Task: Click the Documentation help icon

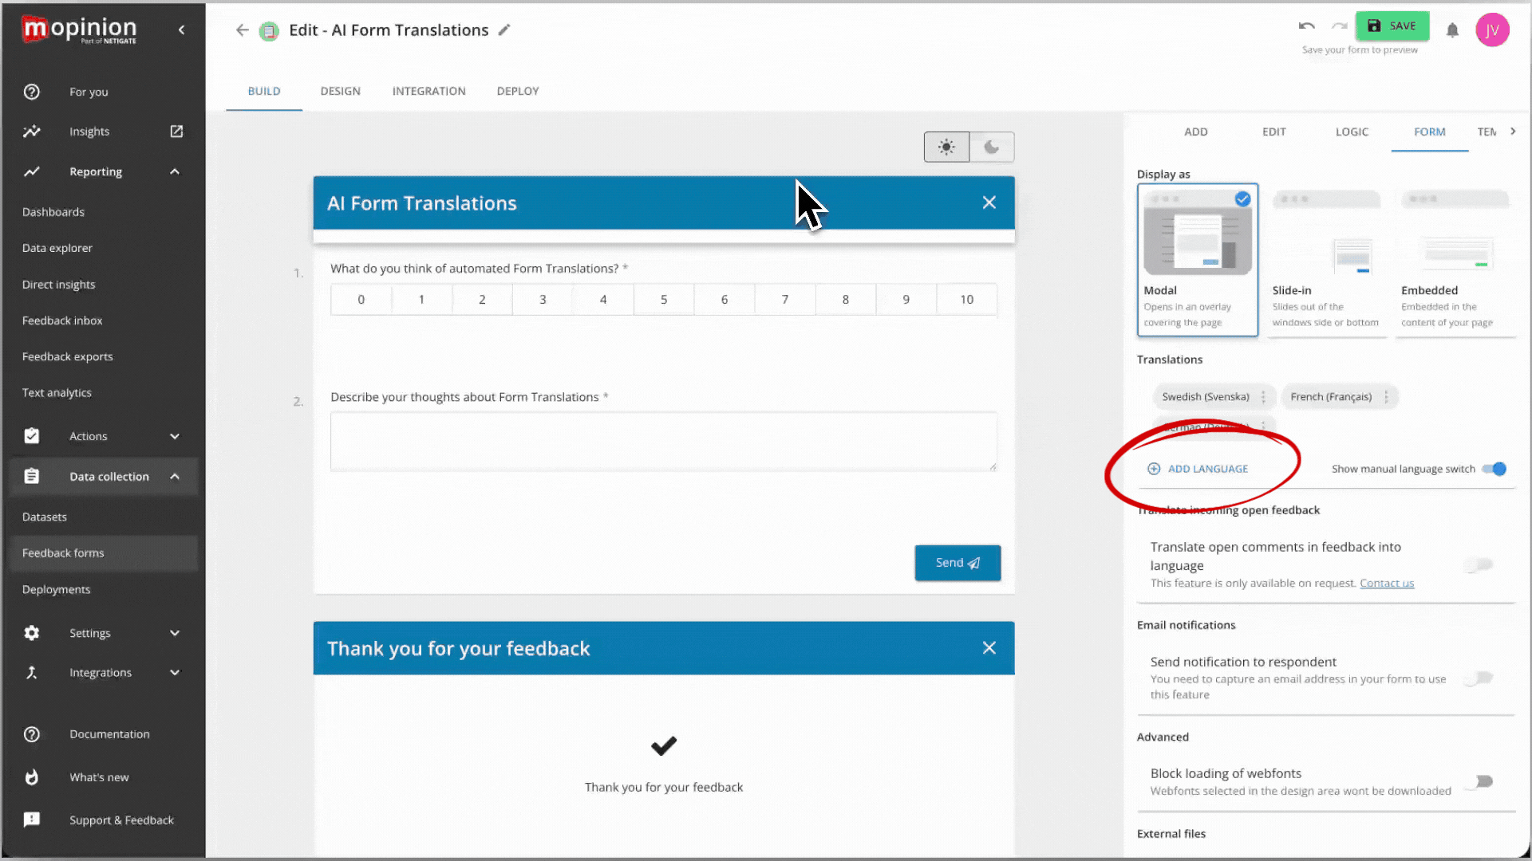Action: click(x=32, y=734)
